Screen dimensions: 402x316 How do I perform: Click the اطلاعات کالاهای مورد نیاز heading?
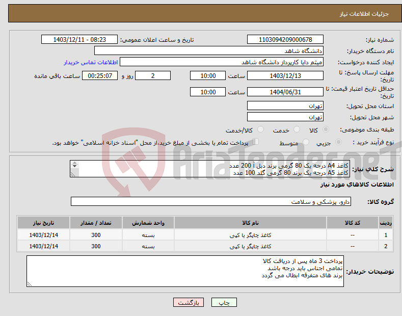pos(357,185)
